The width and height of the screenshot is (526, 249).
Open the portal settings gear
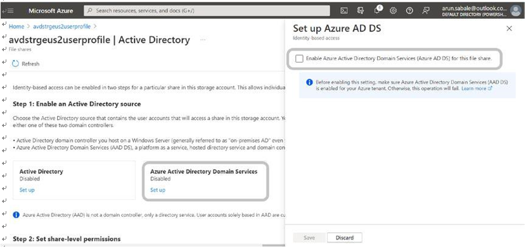[x=393, y=10]
